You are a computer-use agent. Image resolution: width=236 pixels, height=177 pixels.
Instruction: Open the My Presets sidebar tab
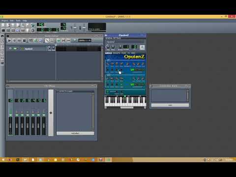point(2,53)
